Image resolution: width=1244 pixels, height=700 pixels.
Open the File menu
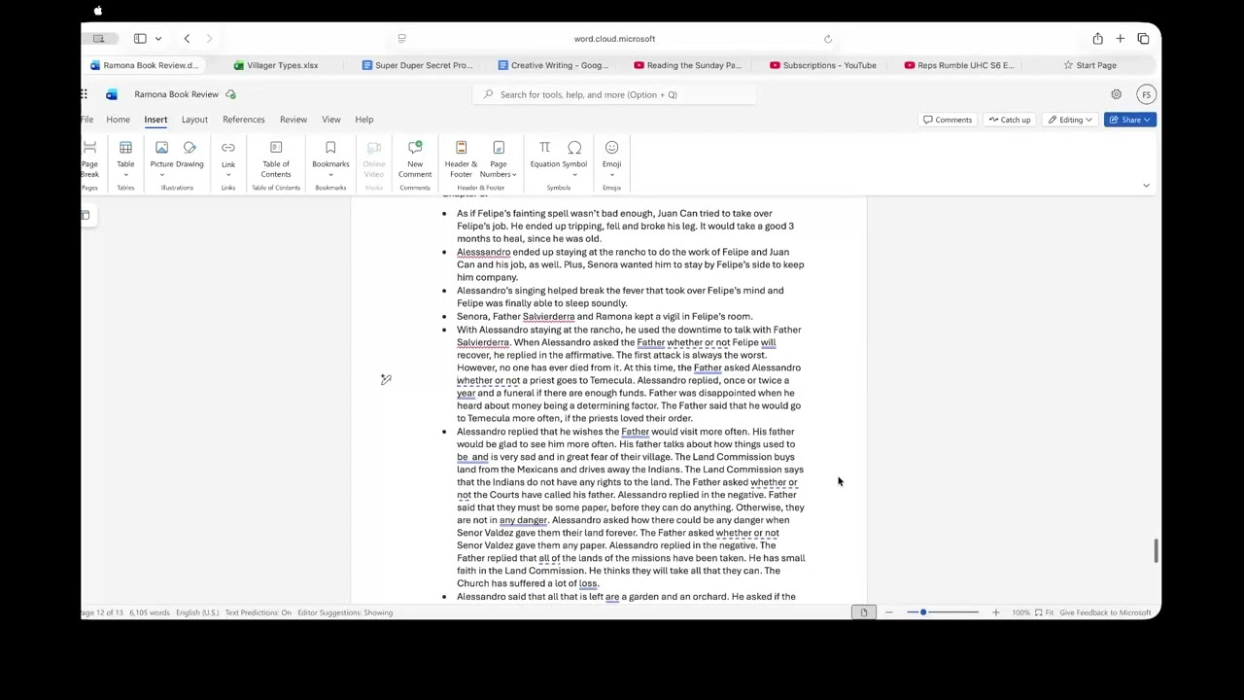(86, 120)
